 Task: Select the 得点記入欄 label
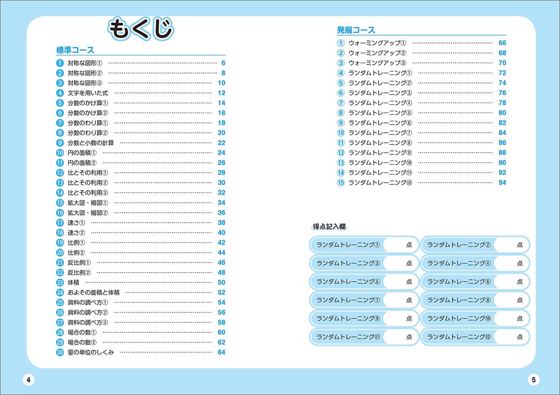click(330, 226)
